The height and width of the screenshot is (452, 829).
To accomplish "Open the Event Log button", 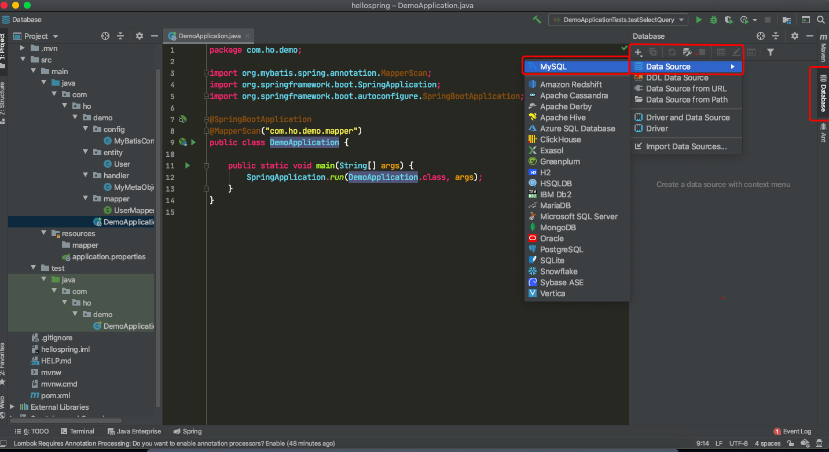I will click(x=793, y=431).
